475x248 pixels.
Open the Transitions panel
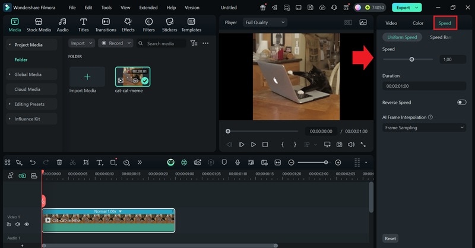pyautogui.click(x=106, y=25)
